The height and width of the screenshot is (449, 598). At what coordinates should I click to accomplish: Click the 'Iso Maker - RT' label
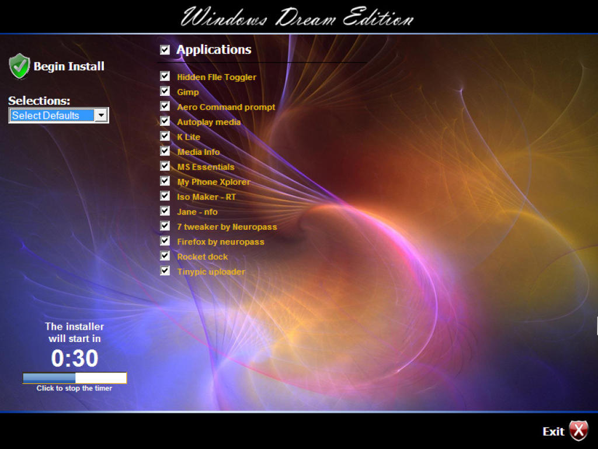coord(206,197)
